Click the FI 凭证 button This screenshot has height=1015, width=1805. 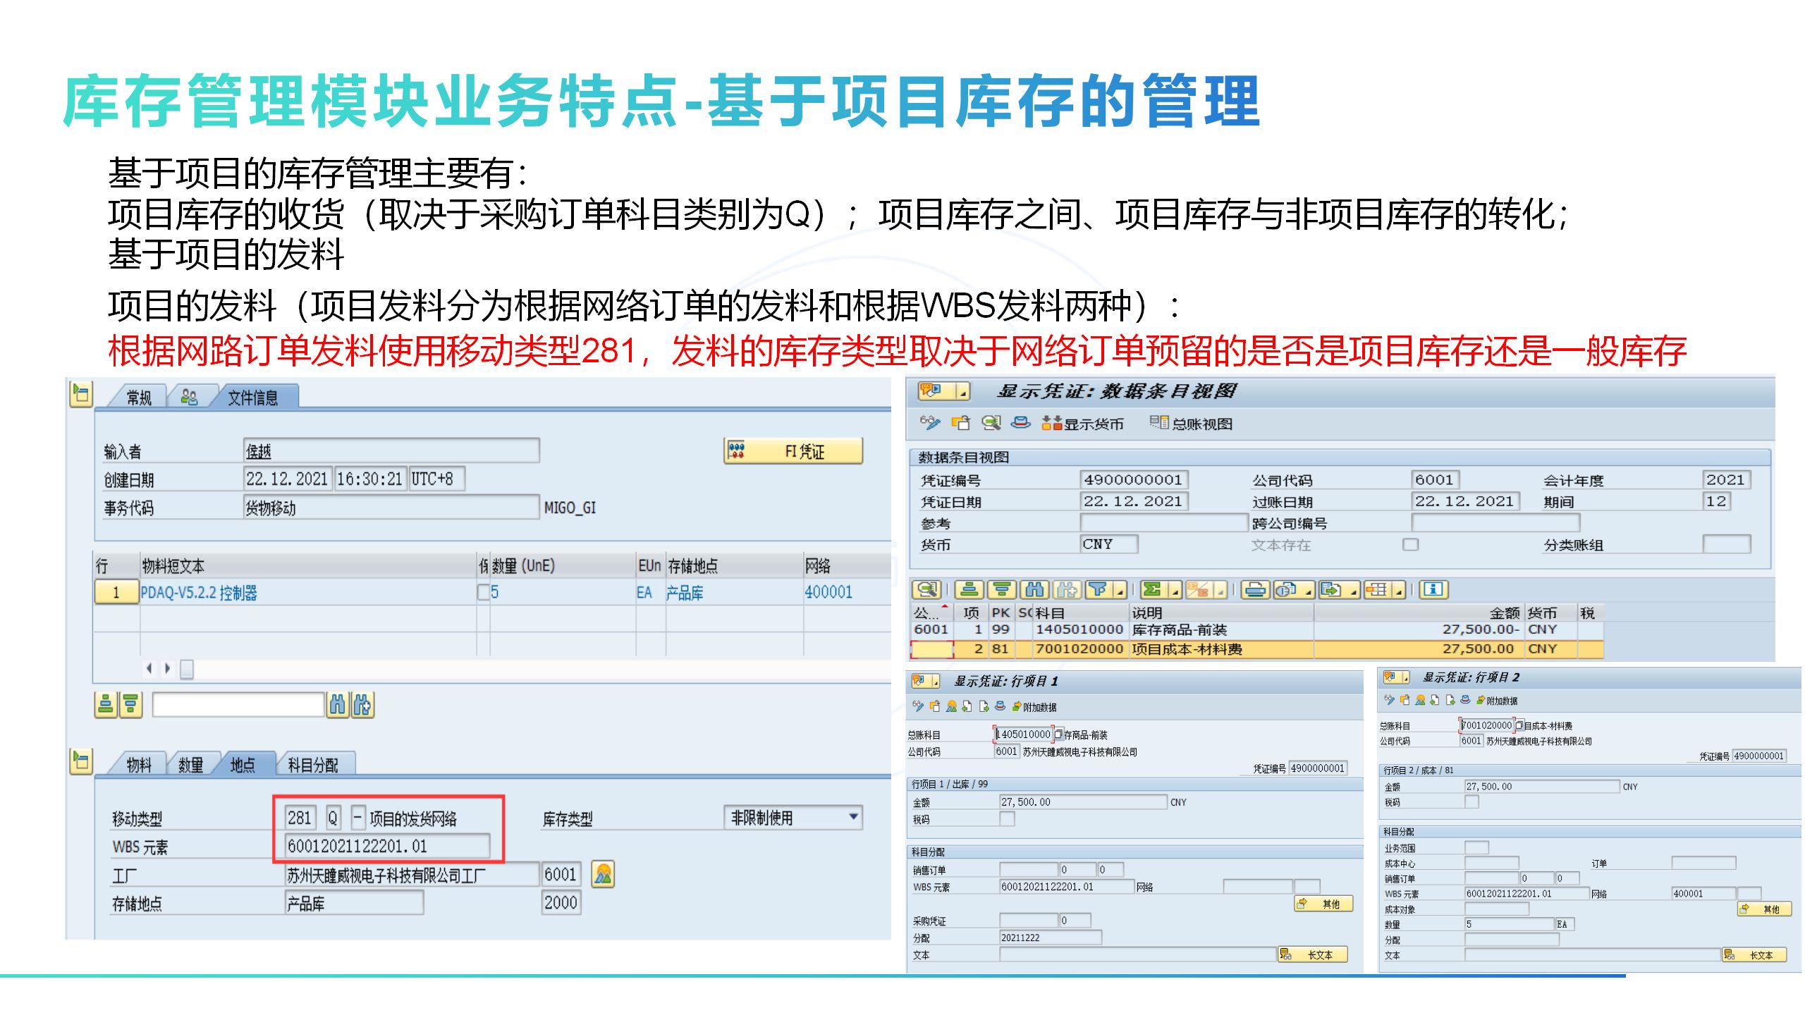(793, 451)
